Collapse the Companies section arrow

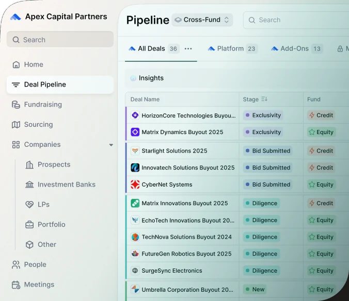pos(111,145)
